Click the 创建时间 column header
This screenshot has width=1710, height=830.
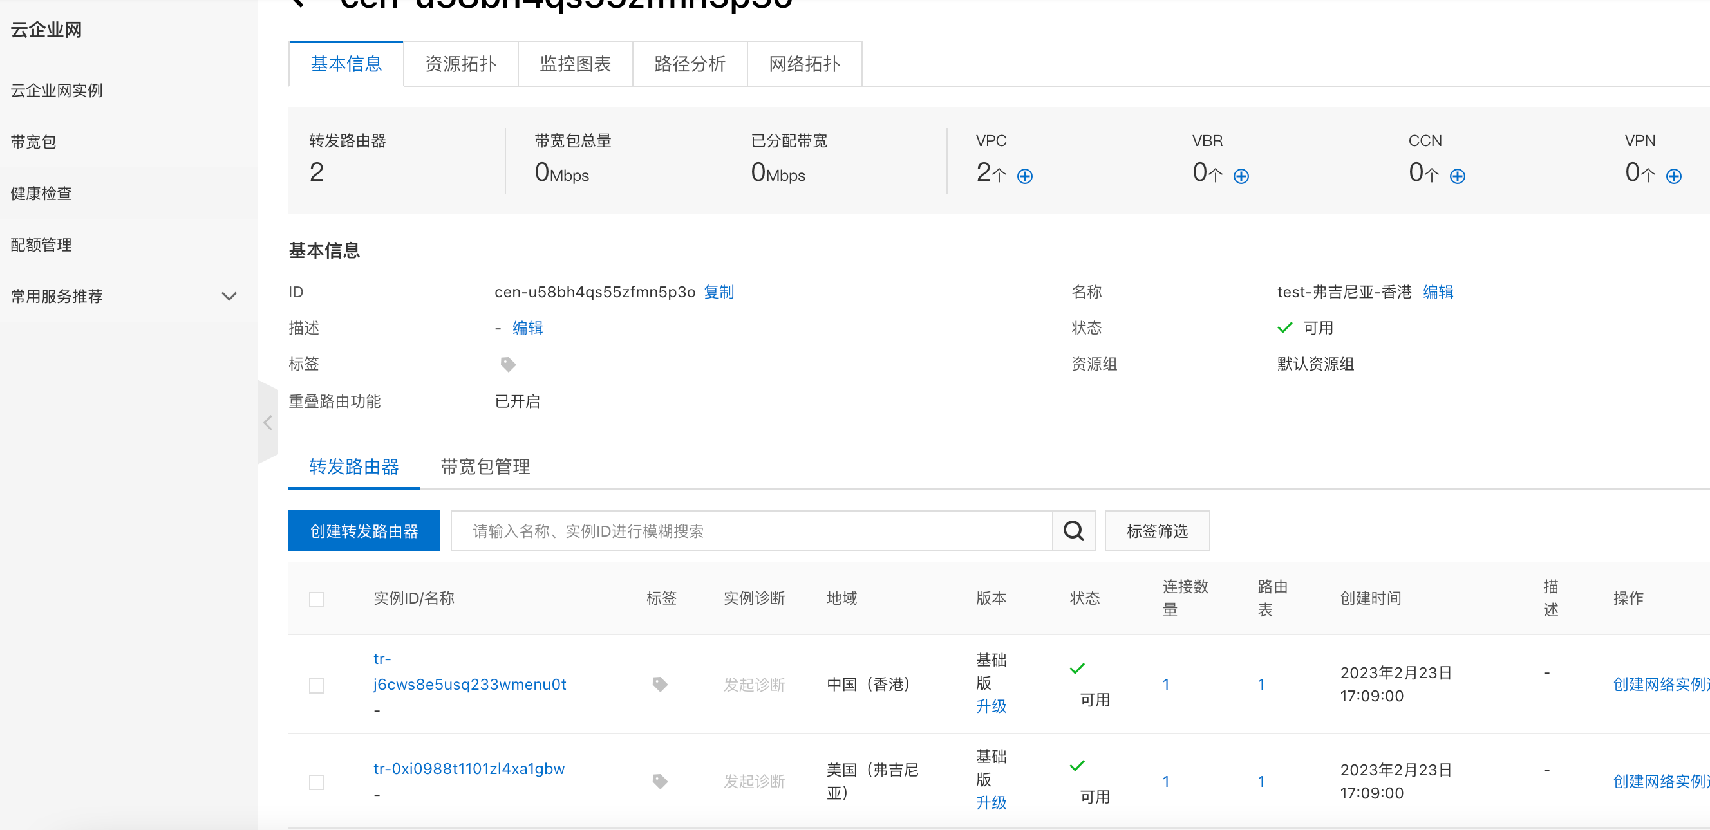click(1370, 598)
